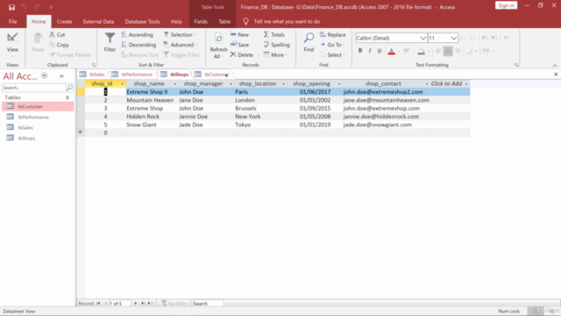561x316 pixels.
Task: Open the File menu
Action: click(13, 21)
